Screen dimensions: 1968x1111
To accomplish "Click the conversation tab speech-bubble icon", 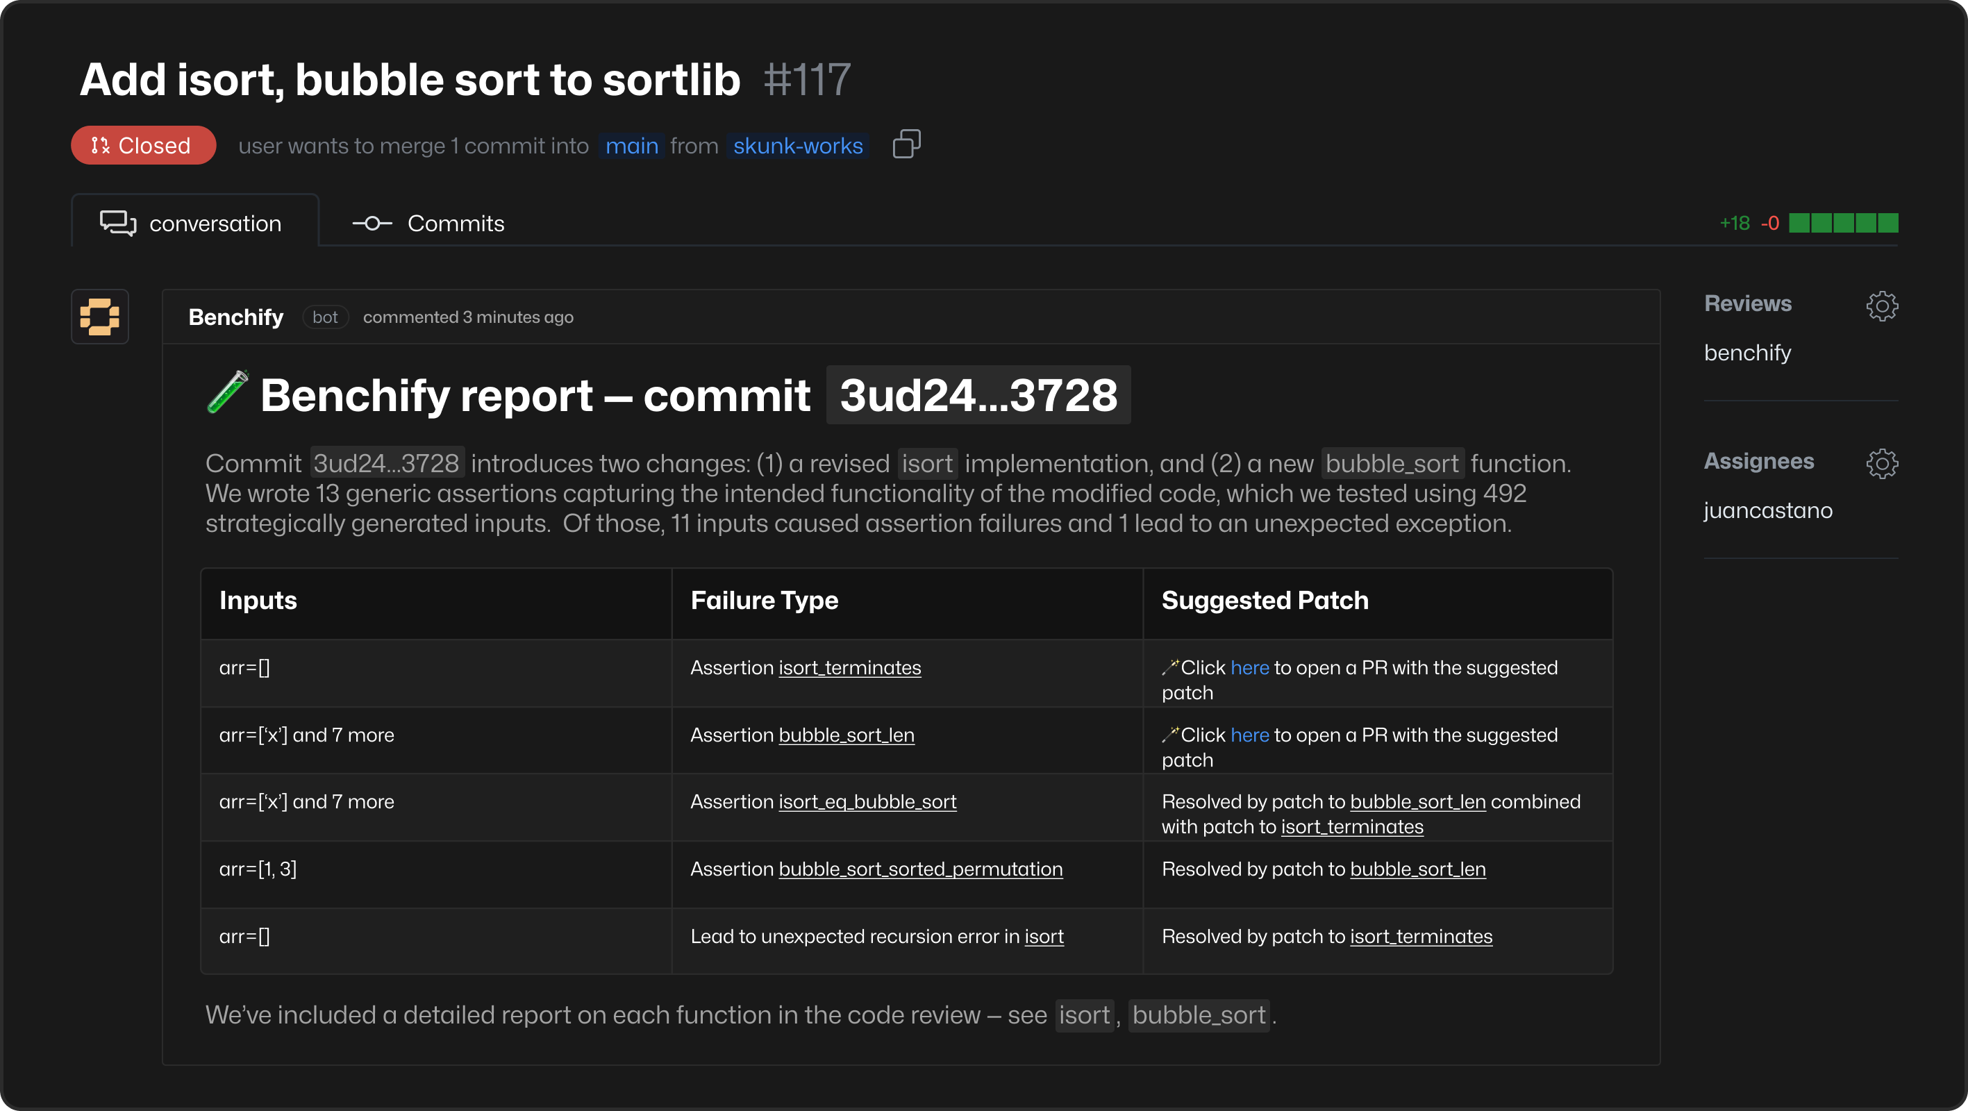I will pyautogui.click(x=117, y=223).
